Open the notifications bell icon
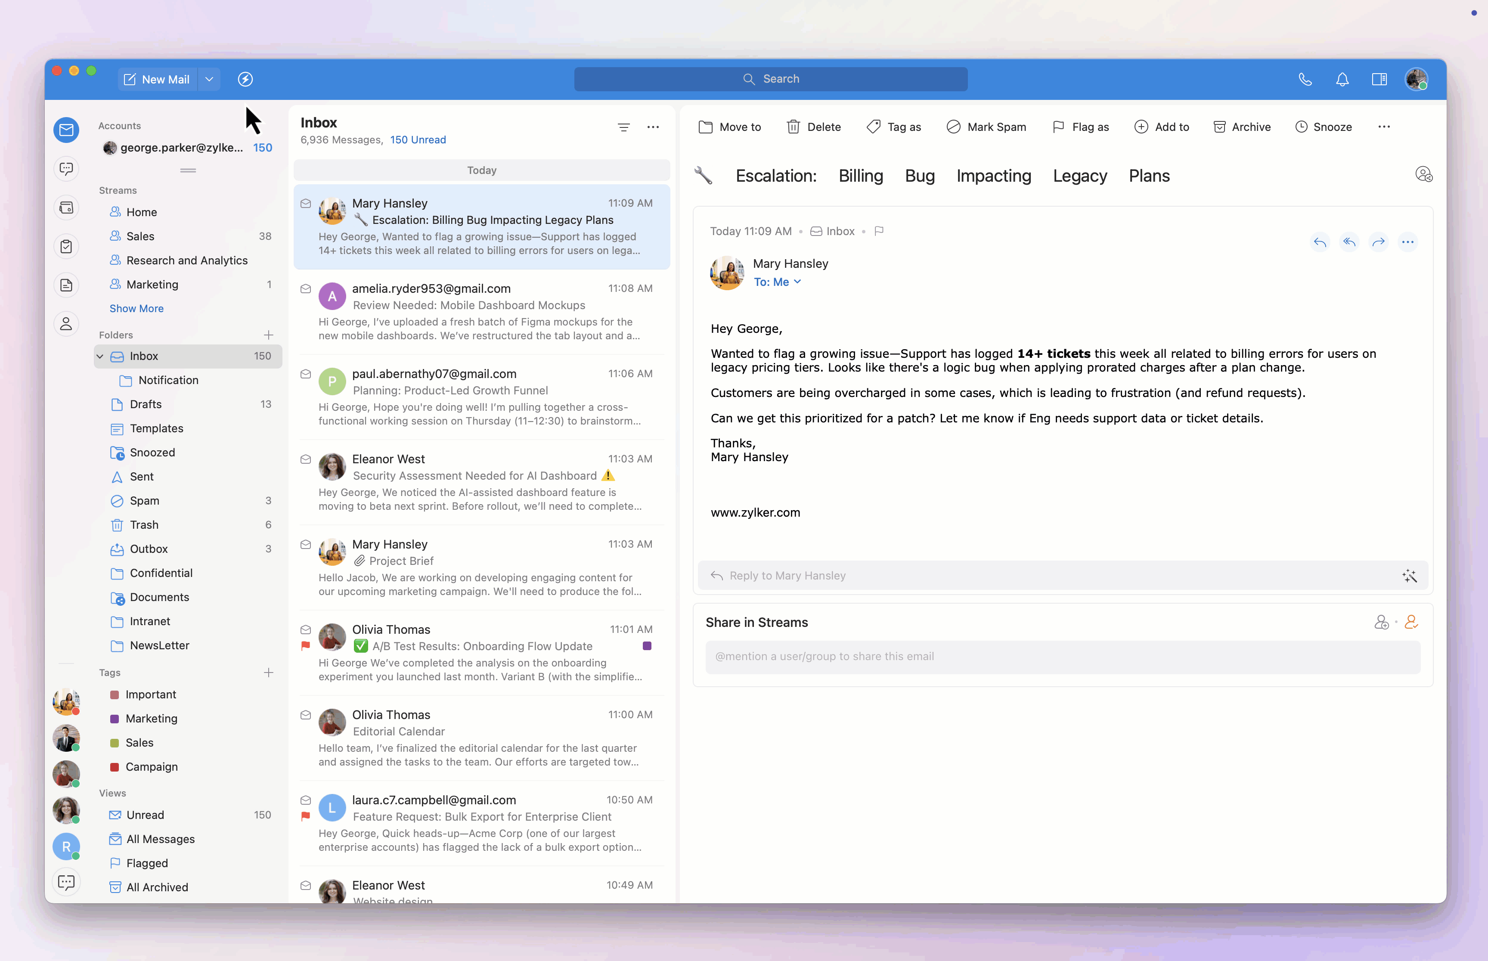Screen dimensions: 1488x961 [x=1342, y=79]
